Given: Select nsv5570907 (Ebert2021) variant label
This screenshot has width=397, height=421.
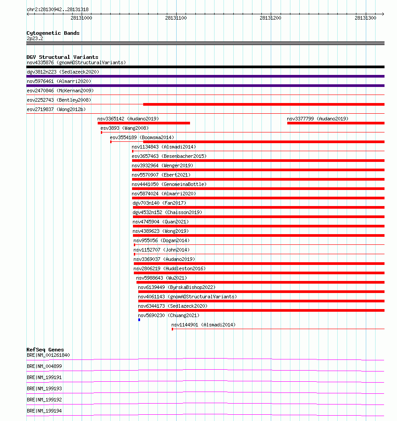Looking at the screenshot, I should tap(161, 175).
